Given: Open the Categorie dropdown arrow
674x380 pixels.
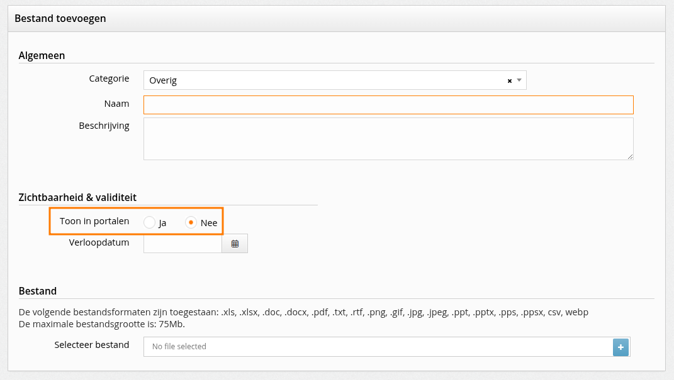Looking at the screenshot, I should 519,80.
